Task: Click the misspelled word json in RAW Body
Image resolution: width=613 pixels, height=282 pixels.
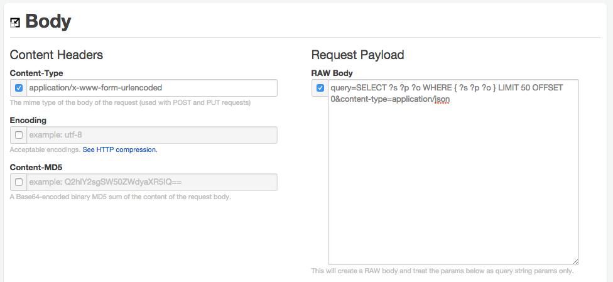Action: [442, 99]
